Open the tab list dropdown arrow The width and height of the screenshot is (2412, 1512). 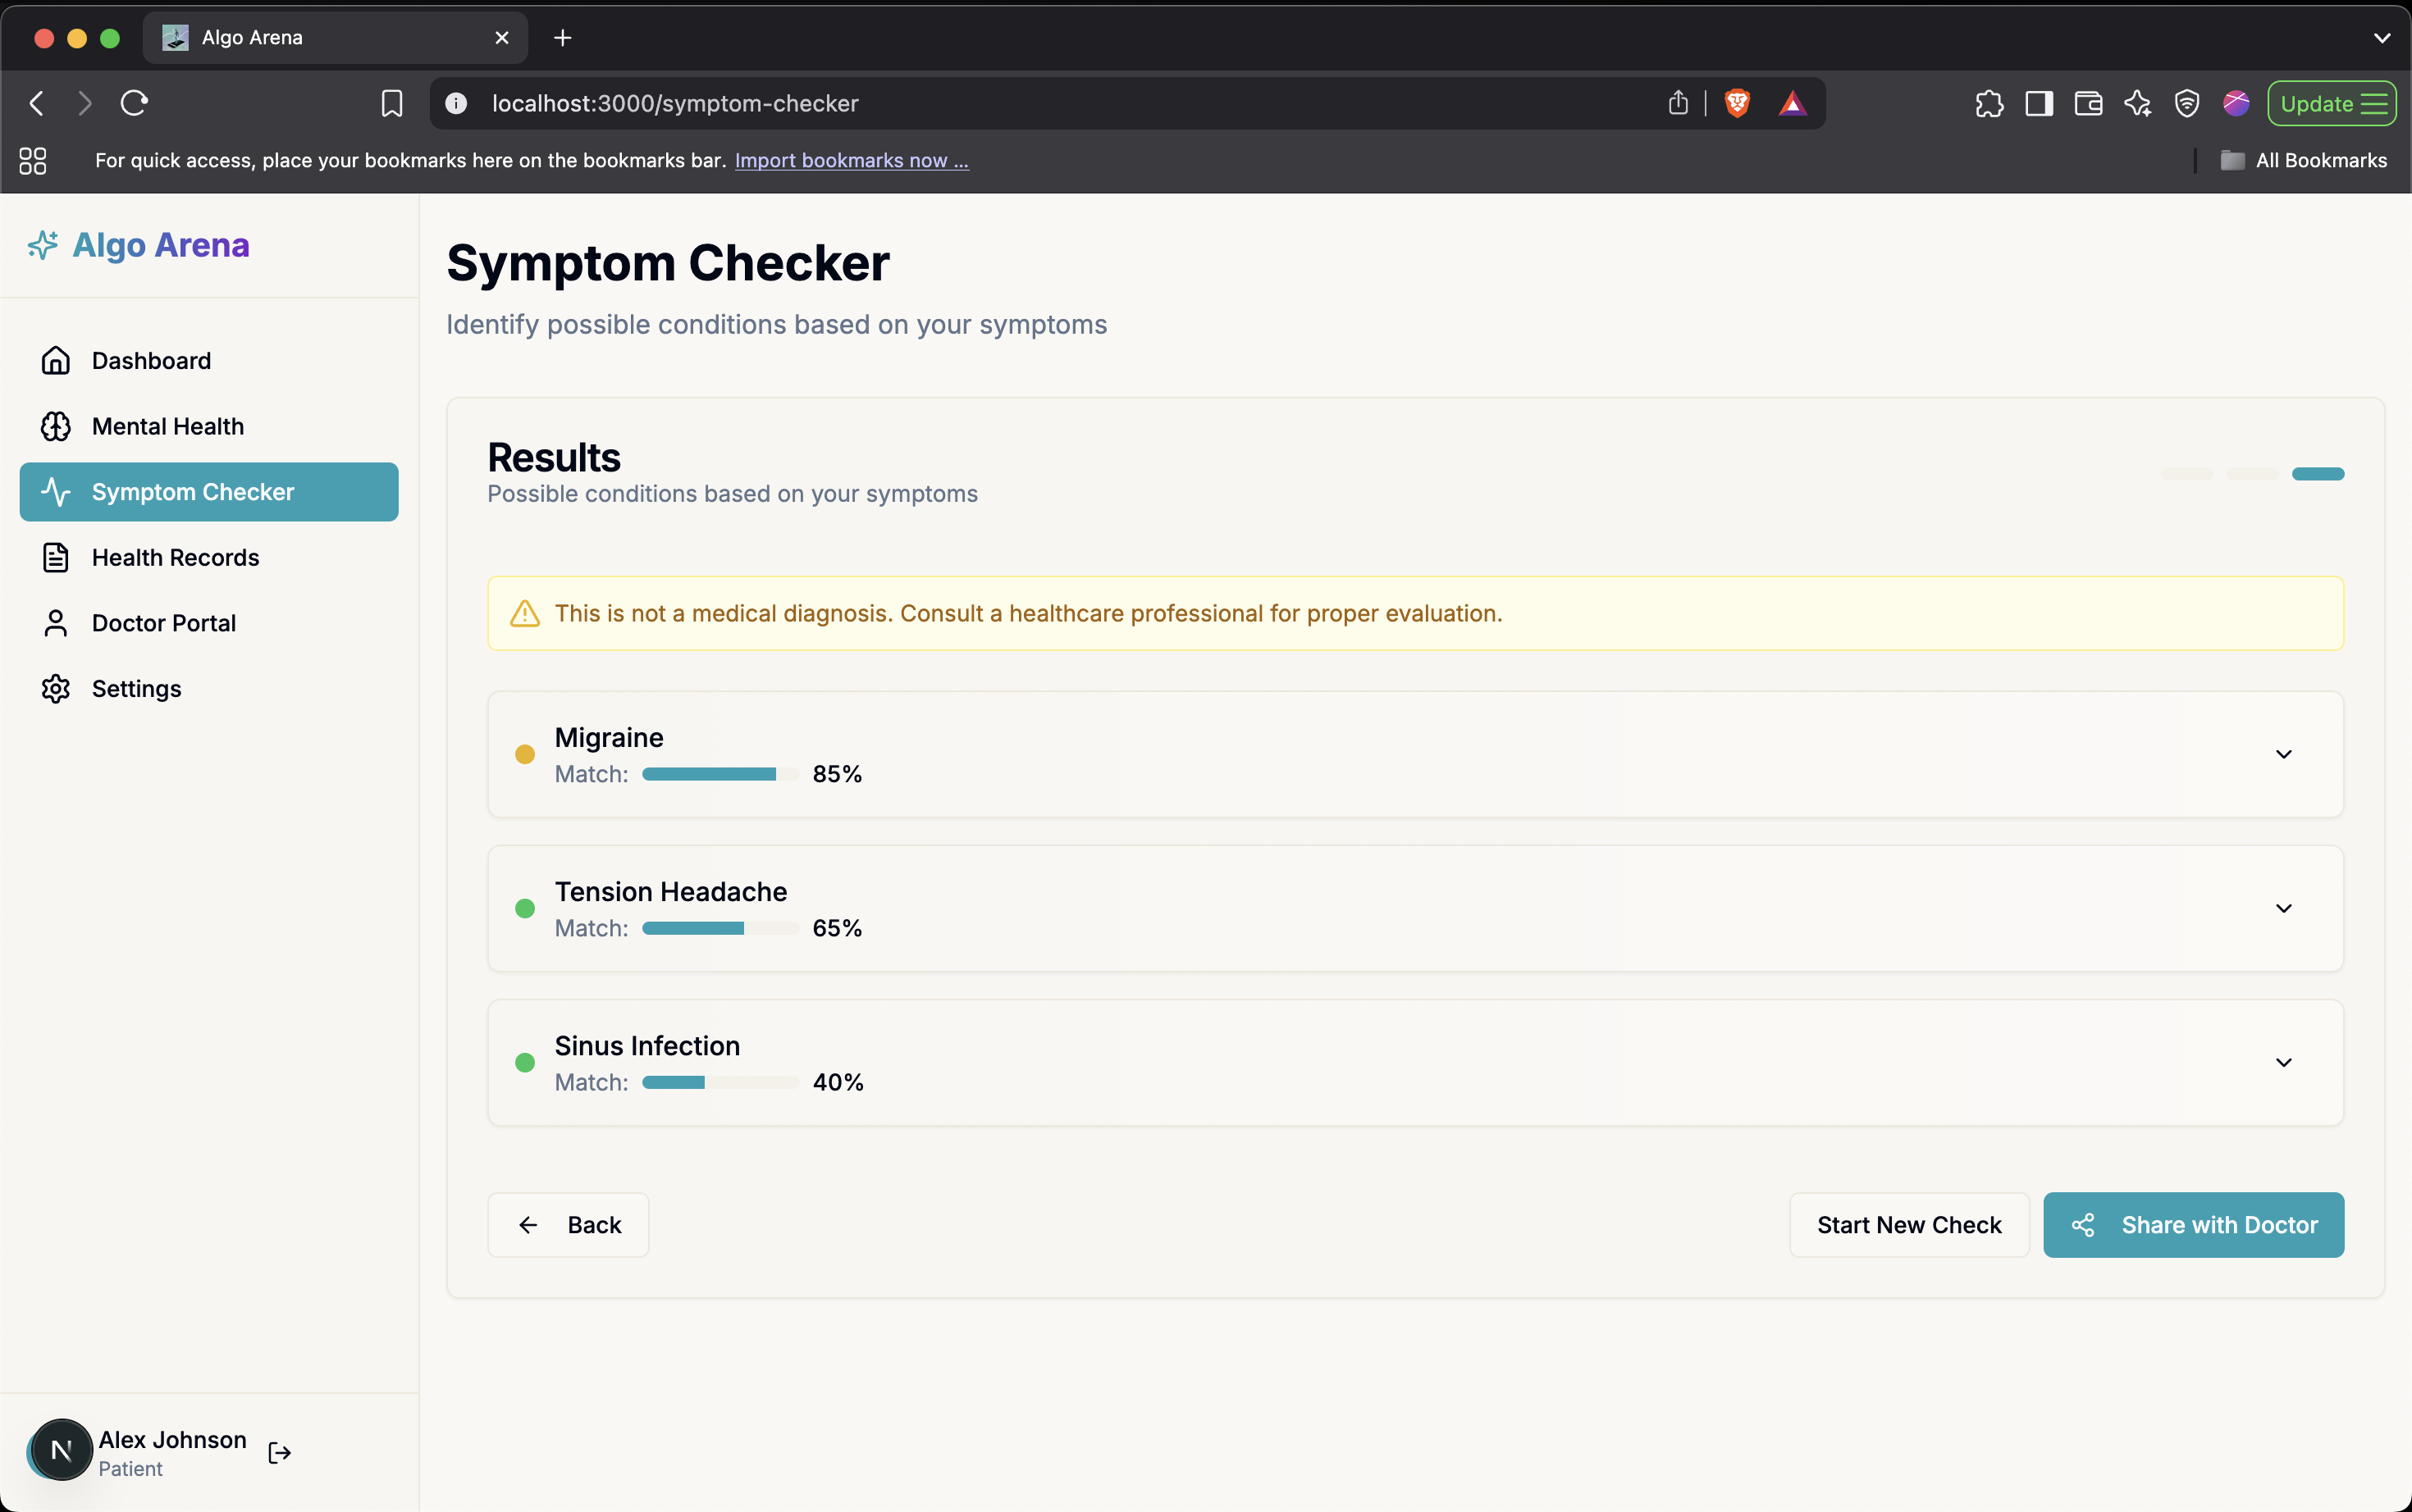pyautogui.click(x=2381, y=38)
